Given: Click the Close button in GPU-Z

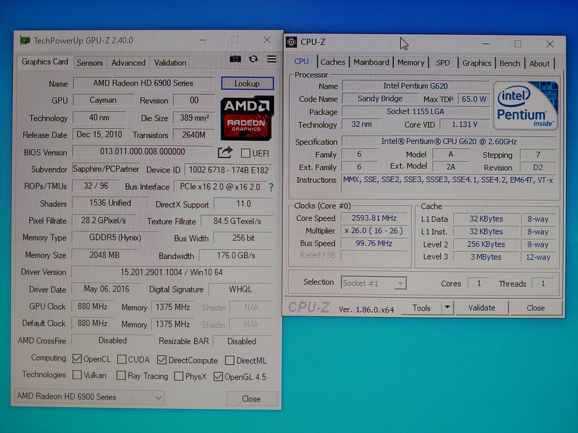Looking at the screenshot, I should coord(251,399).
